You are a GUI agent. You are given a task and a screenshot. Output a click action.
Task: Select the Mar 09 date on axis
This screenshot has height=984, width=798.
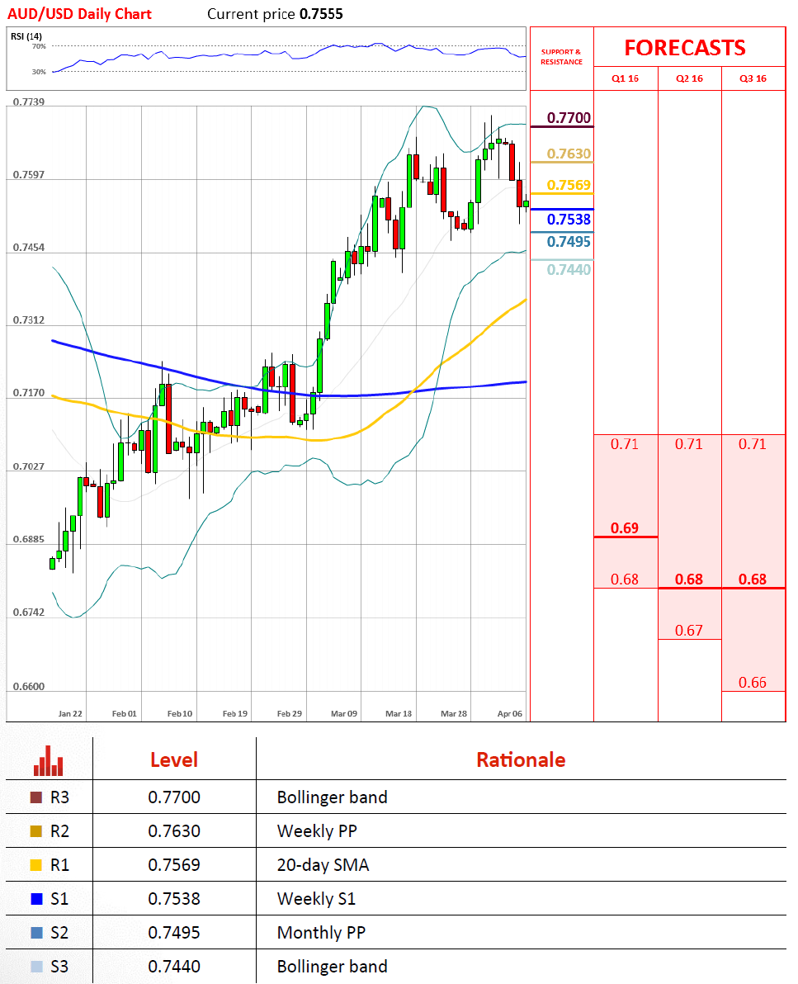343,713
